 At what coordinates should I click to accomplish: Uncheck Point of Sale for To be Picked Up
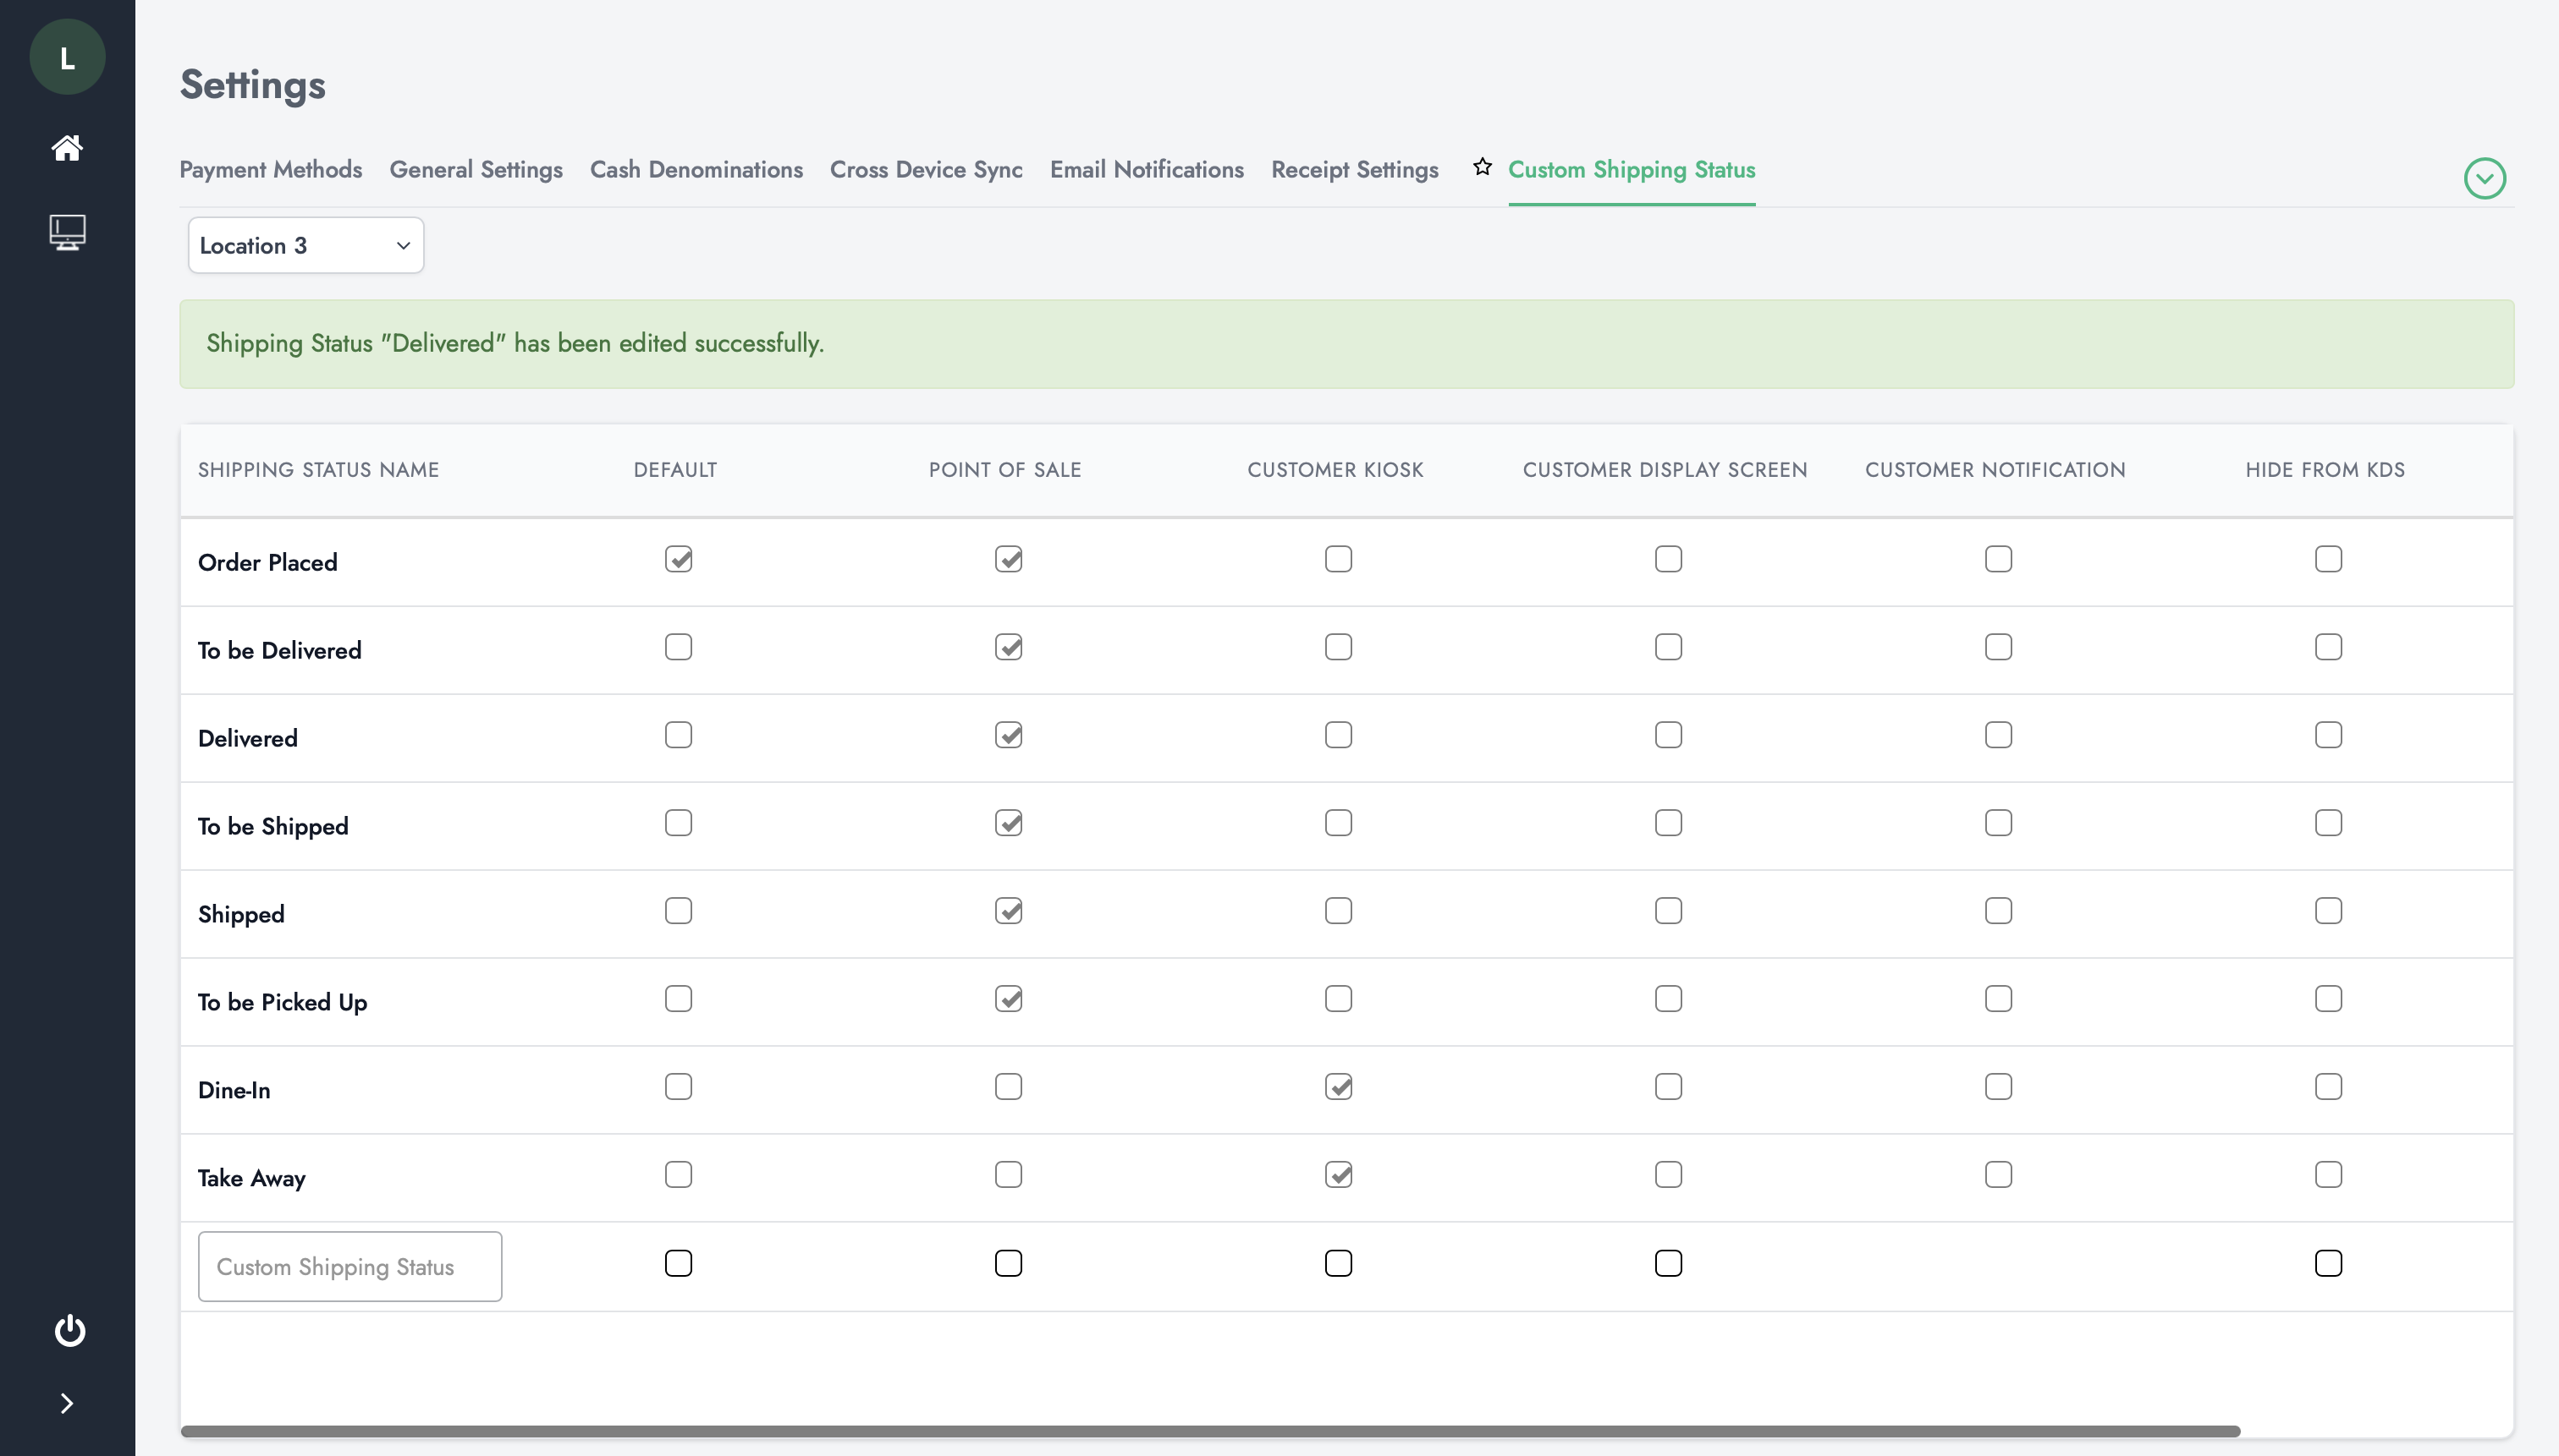[x=1008, y=999]
